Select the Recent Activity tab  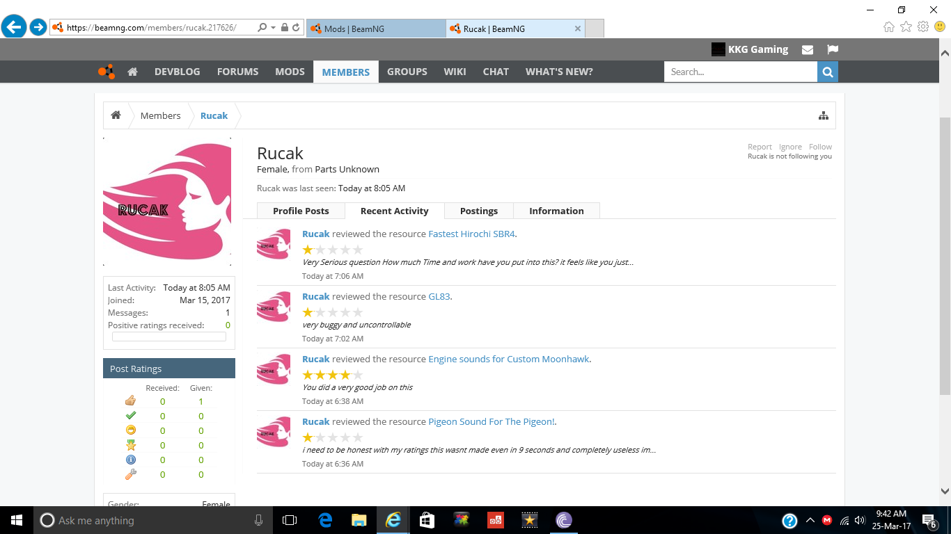tap(395, 211)
